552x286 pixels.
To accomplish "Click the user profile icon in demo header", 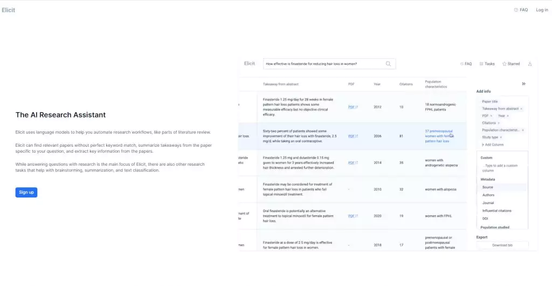I will (530, 64).
